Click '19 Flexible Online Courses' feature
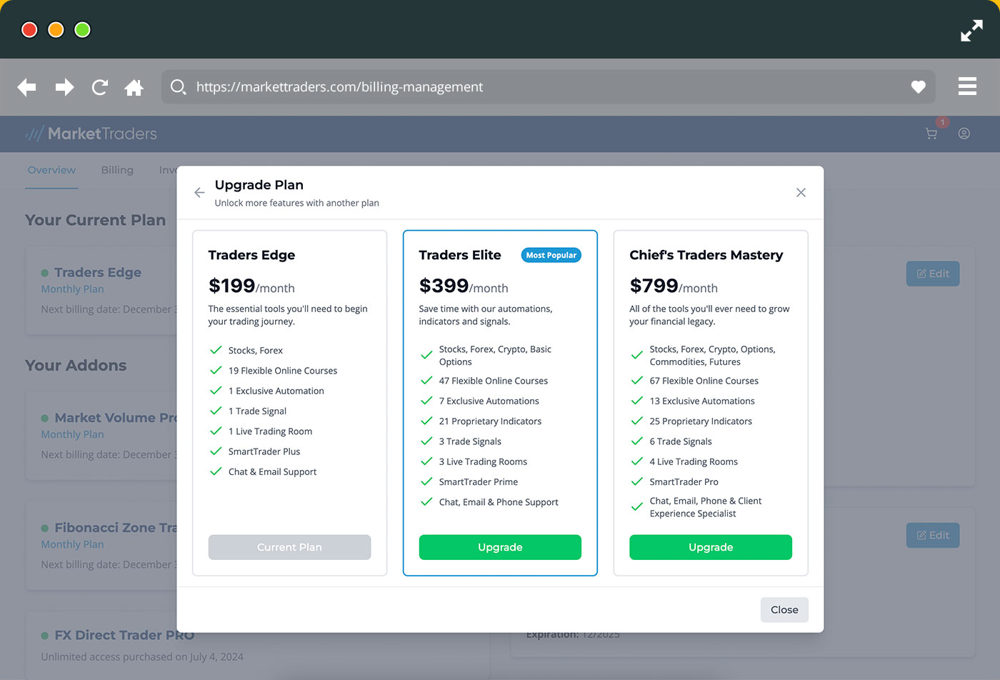This screenshot has height=680, width=1000. [x=283, y=371]
